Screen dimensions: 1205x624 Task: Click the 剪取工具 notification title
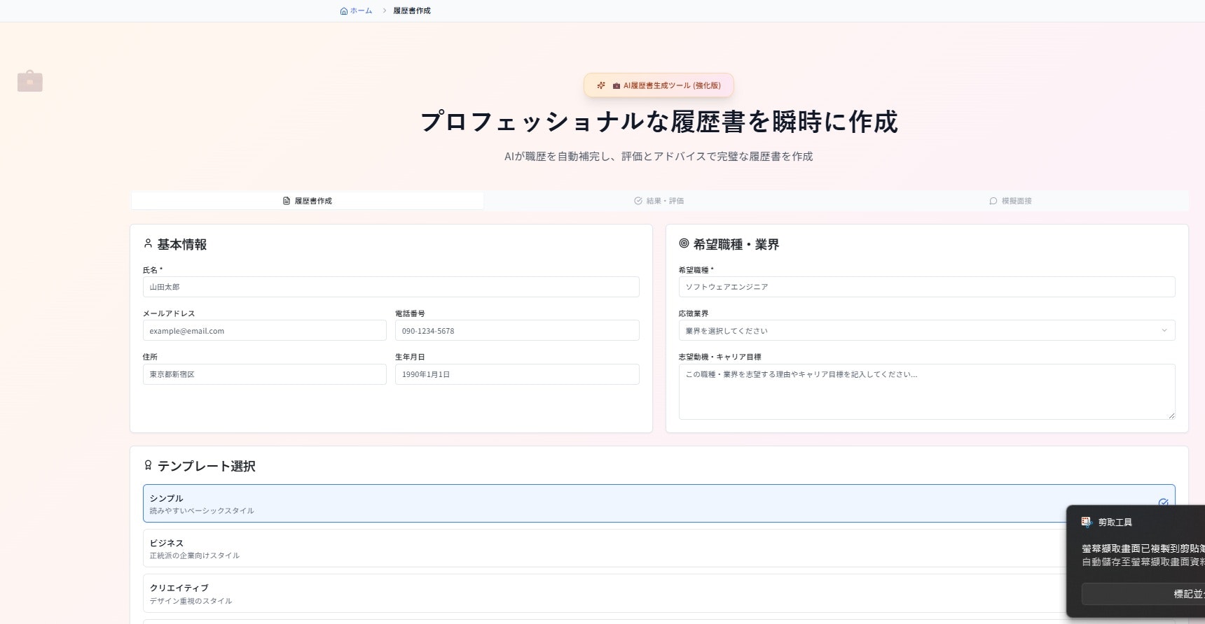[1115, 523]
